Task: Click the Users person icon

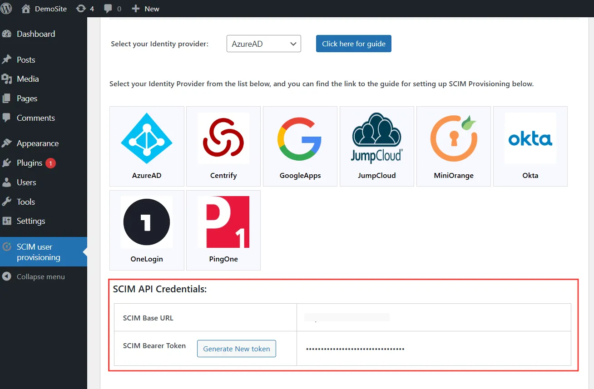Action: click(7, 182)
